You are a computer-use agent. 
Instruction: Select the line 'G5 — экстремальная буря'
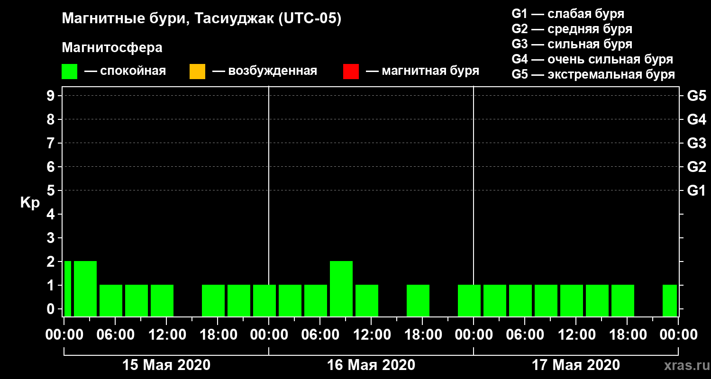tap(593, 75)
